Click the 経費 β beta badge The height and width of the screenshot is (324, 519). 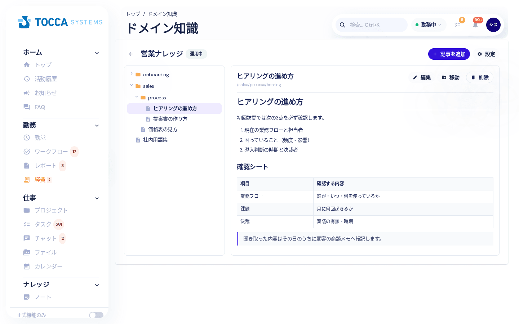pyautogui.click(x=49, y=180)
